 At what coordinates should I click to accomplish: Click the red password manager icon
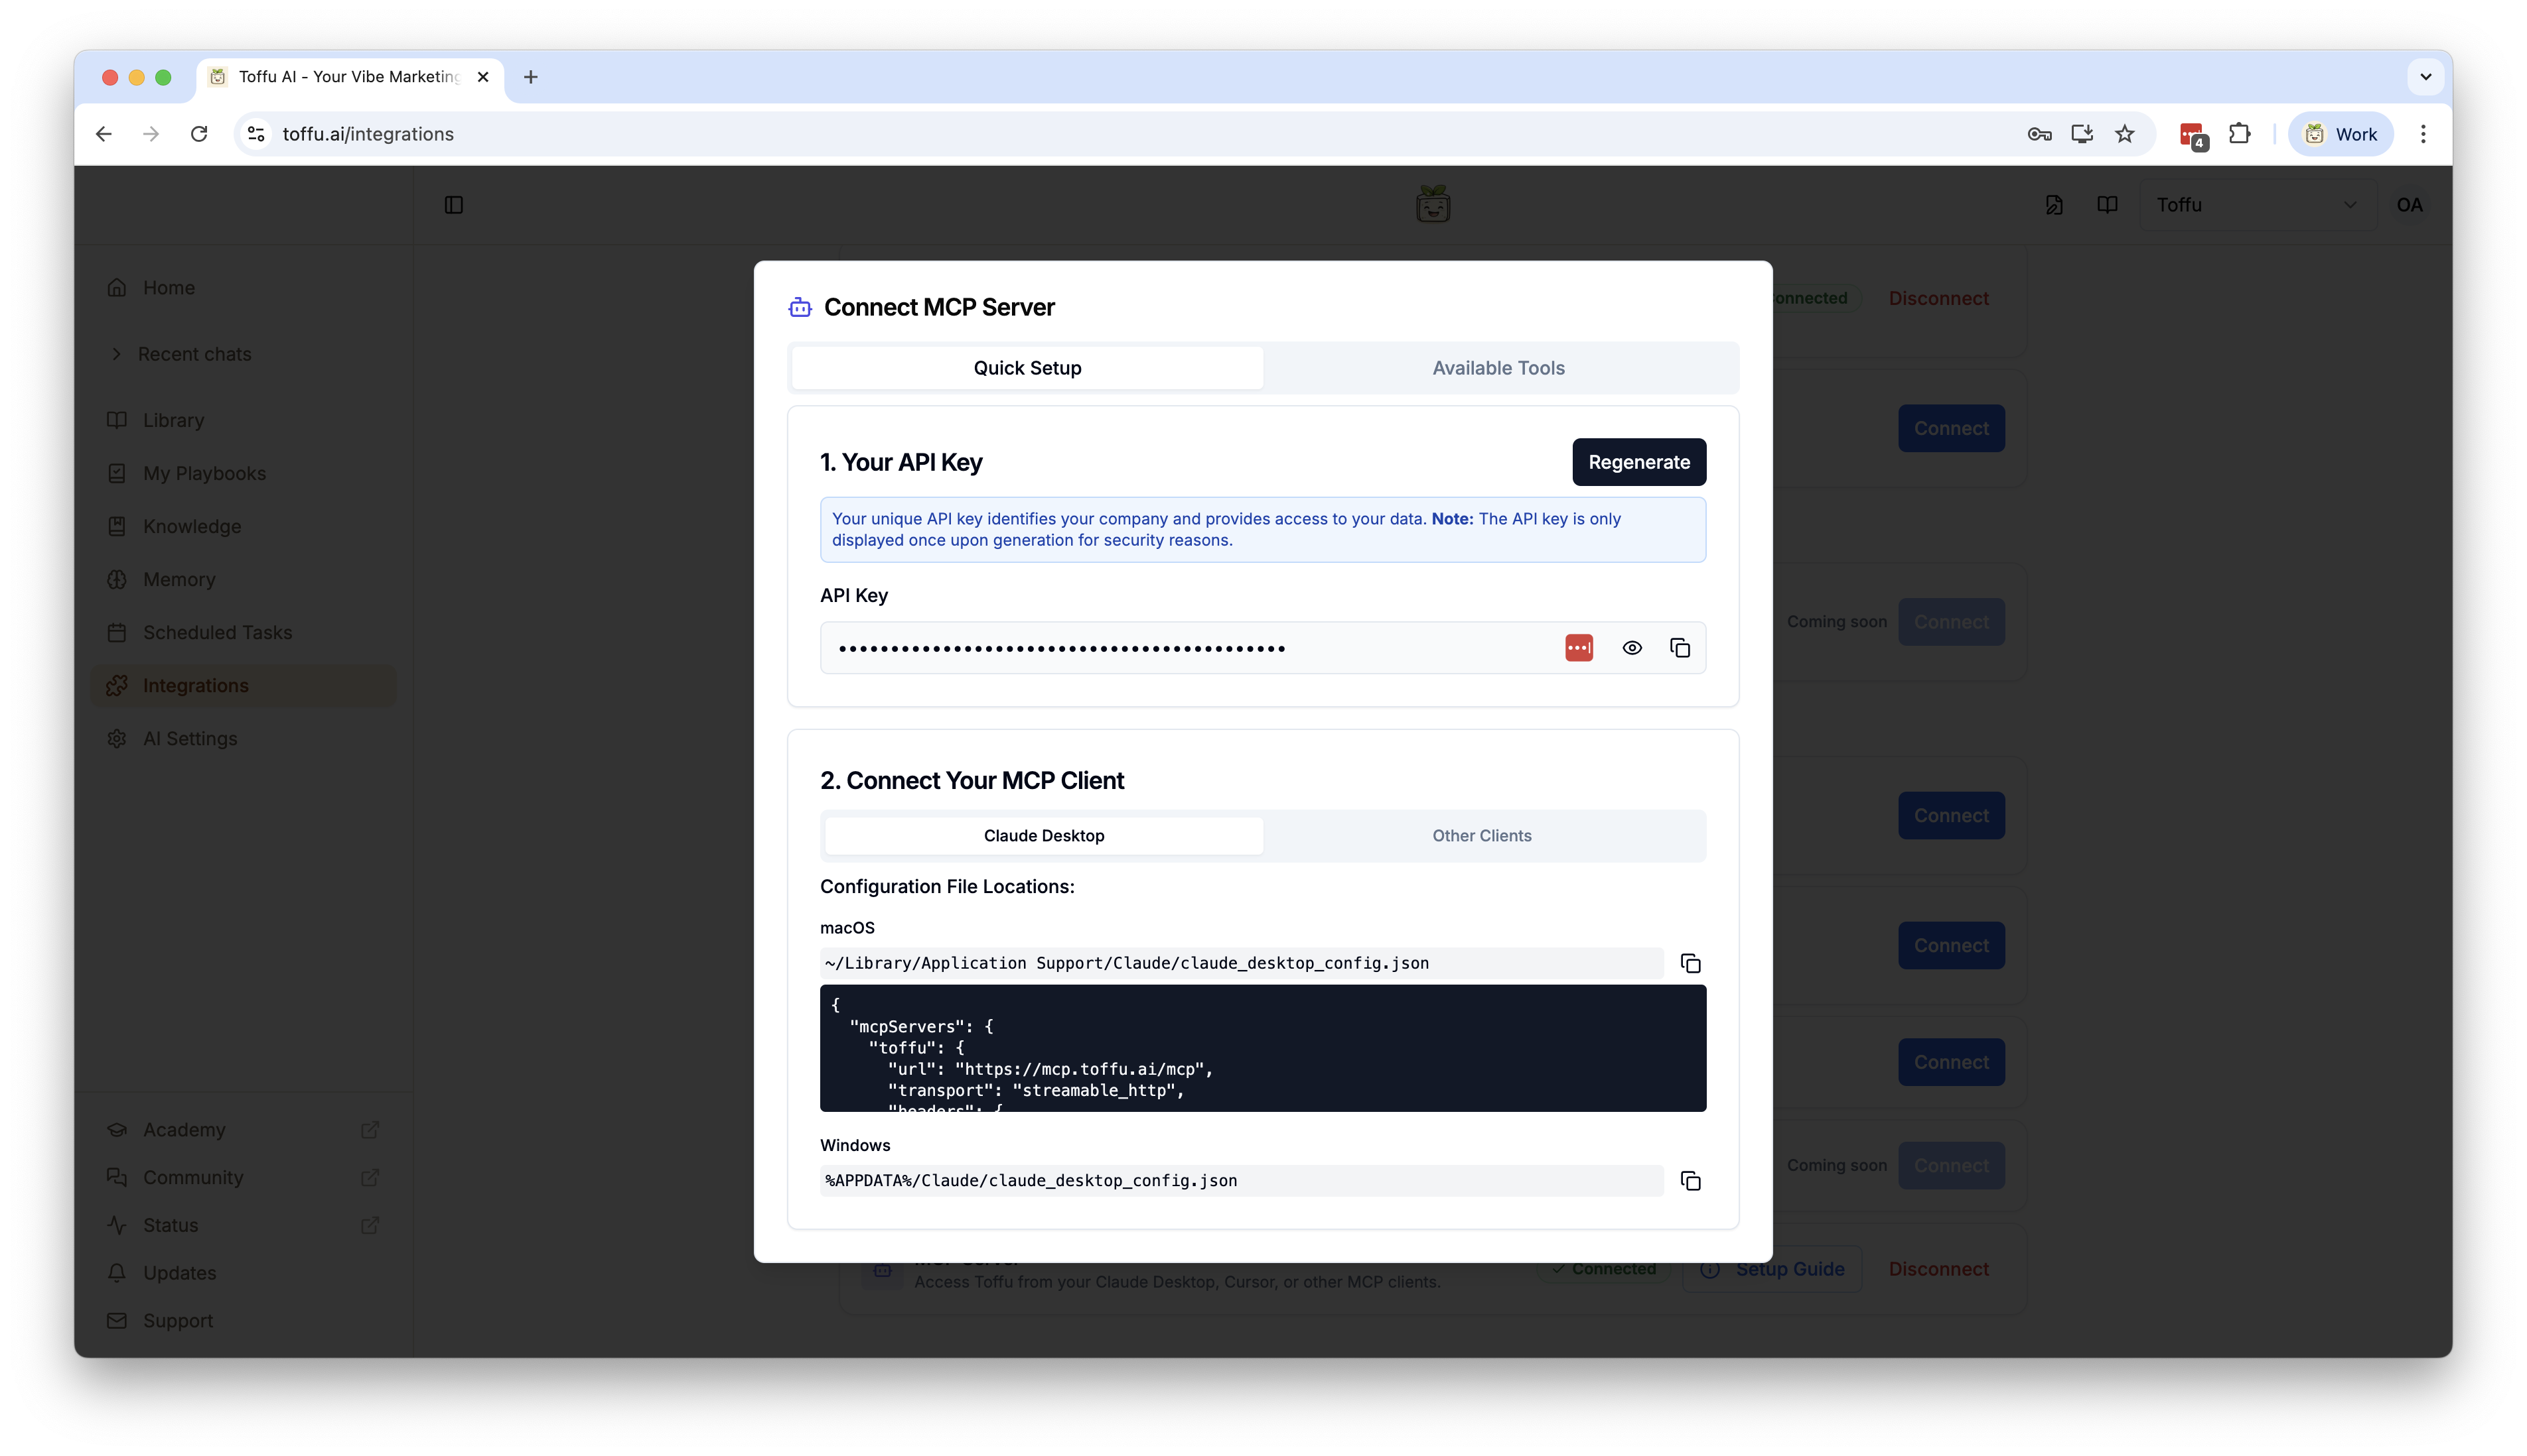[x=1578, y=648]
